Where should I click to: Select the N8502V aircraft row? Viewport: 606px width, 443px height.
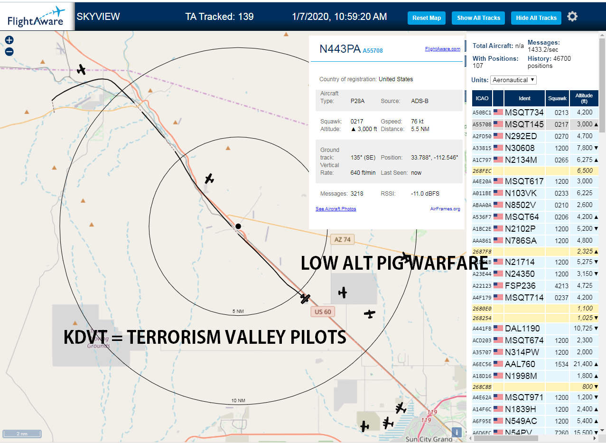pos(535,205)
